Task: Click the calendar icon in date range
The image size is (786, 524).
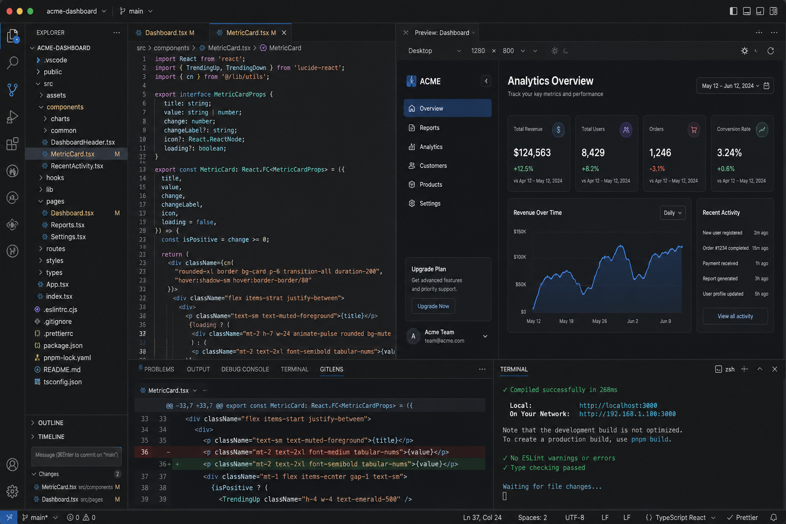Action: point(767,85)
